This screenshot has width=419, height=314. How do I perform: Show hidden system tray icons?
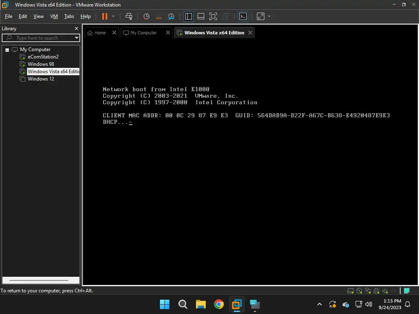tap(319, 304)
